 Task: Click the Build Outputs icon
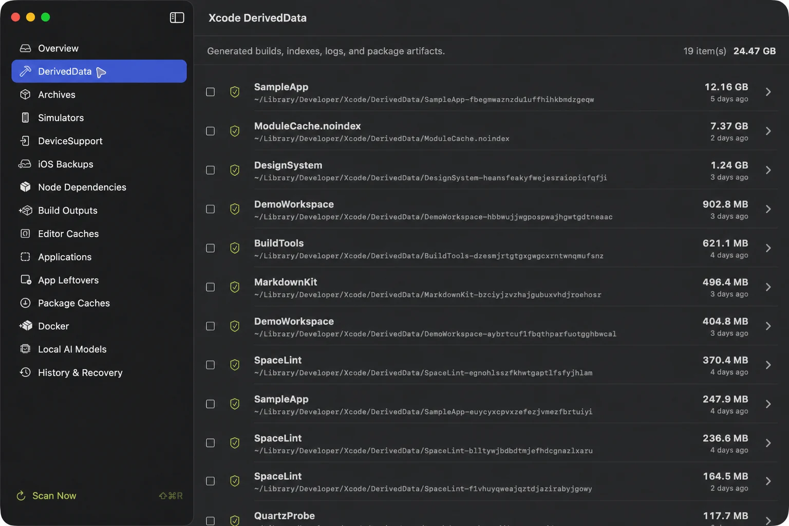click(x=25, y=210)
